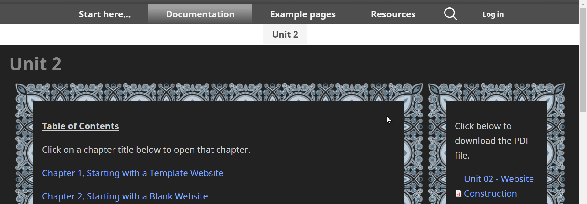Select the Unit 2 sub-navigation tab
This screenshot has width=587, height=204.
[285, 34]
